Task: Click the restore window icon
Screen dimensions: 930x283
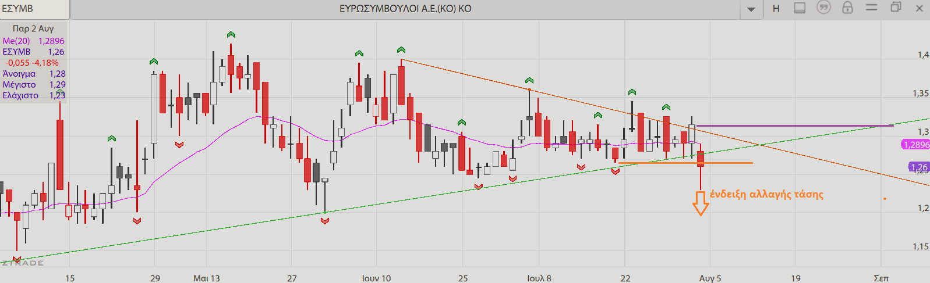Action: 896,8
